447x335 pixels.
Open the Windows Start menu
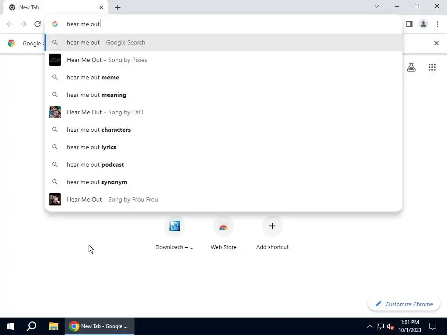(10, 326)
